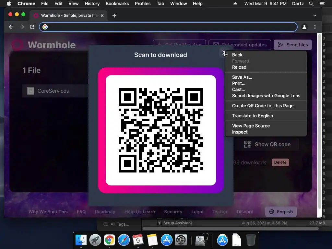
Task: Click the Google icon in the address bar
Action: click(x=45, y=27)
